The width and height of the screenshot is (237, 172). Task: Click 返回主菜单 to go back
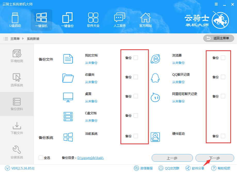tap(219, 38)
